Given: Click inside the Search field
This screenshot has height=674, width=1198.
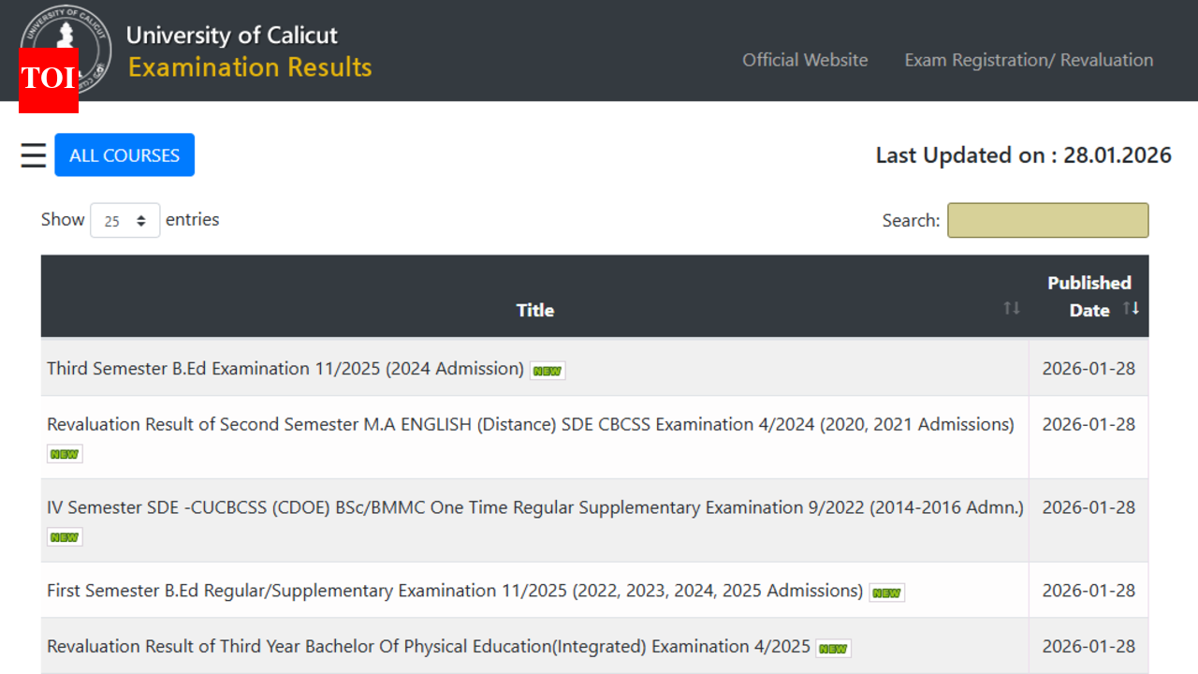Looking at the screenshot, I should pyautogui.click(x=1047, y=220).
